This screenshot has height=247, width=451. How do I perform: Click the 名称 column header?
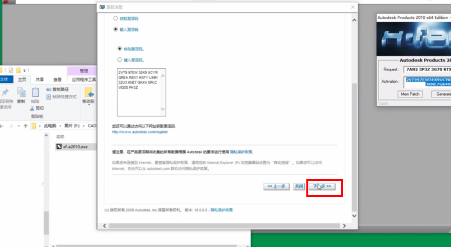click(x=60, y=137)
